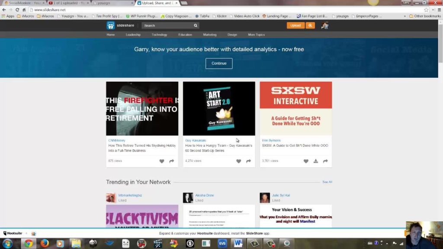Open the Leadership topic
443x249 pixels.
coord(133,35)
